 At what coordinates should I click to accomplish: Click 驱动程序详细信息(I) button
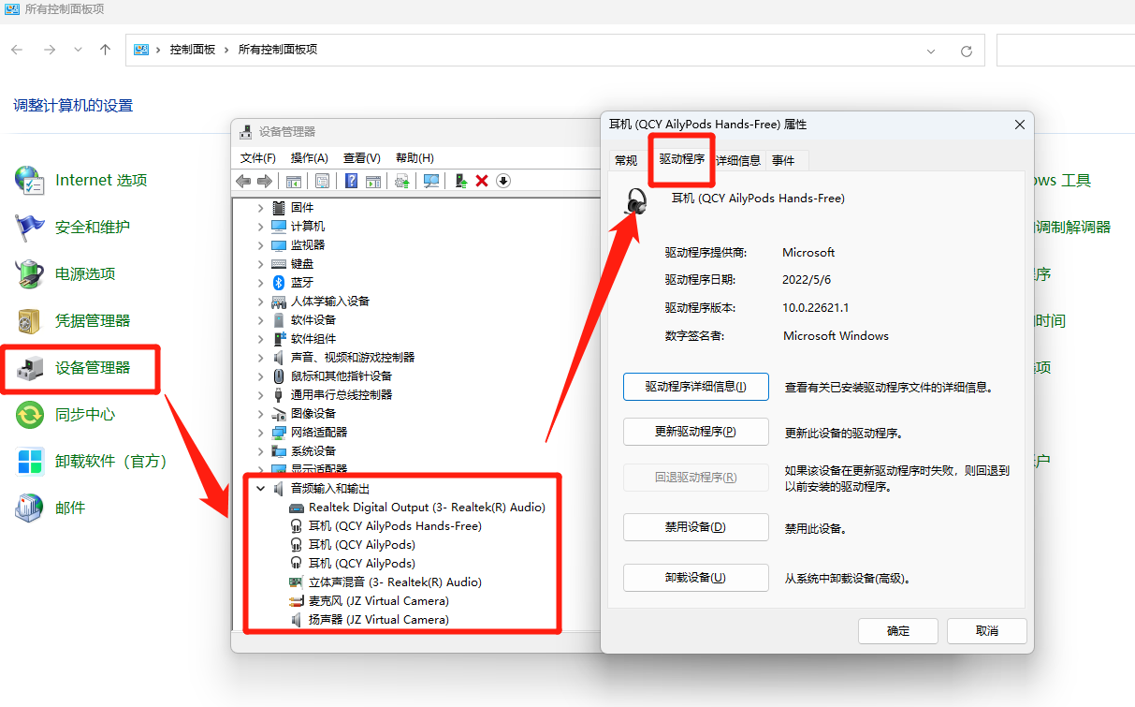point(696,387)
